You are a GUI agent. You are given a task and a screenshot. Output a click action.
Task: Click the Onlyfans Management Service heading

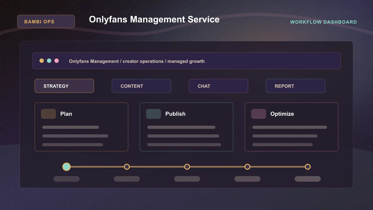pos(154,19)
